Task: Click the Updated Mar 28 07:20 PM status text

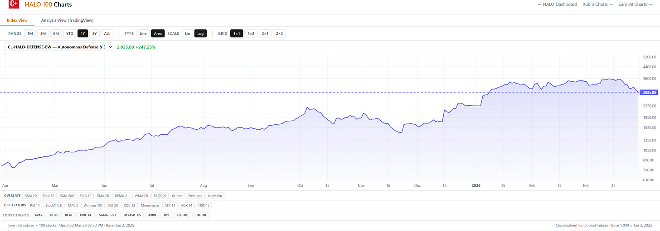Action: tap(83, 225)
